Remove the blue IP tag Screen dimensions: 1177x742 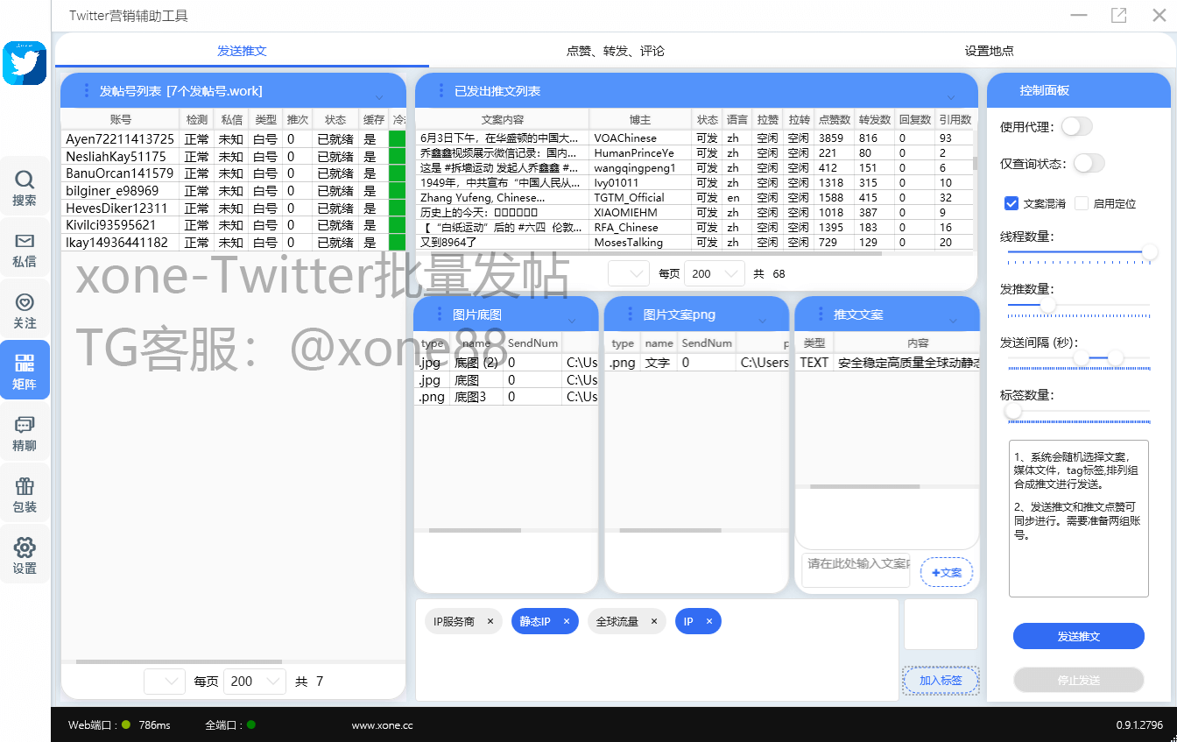[x=709, y=621]
